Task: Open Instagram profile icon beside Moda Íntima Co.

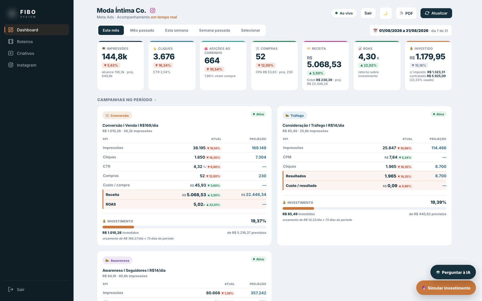Action: point(153,11)
